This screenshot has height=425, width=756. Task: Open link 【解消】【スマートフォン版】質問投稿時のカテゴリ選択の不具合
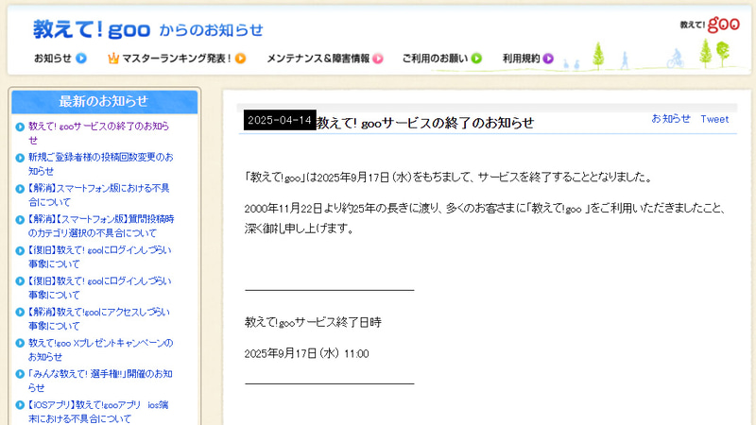[x=101, y=226]
